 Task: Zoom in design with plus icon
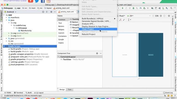point(161,16)
